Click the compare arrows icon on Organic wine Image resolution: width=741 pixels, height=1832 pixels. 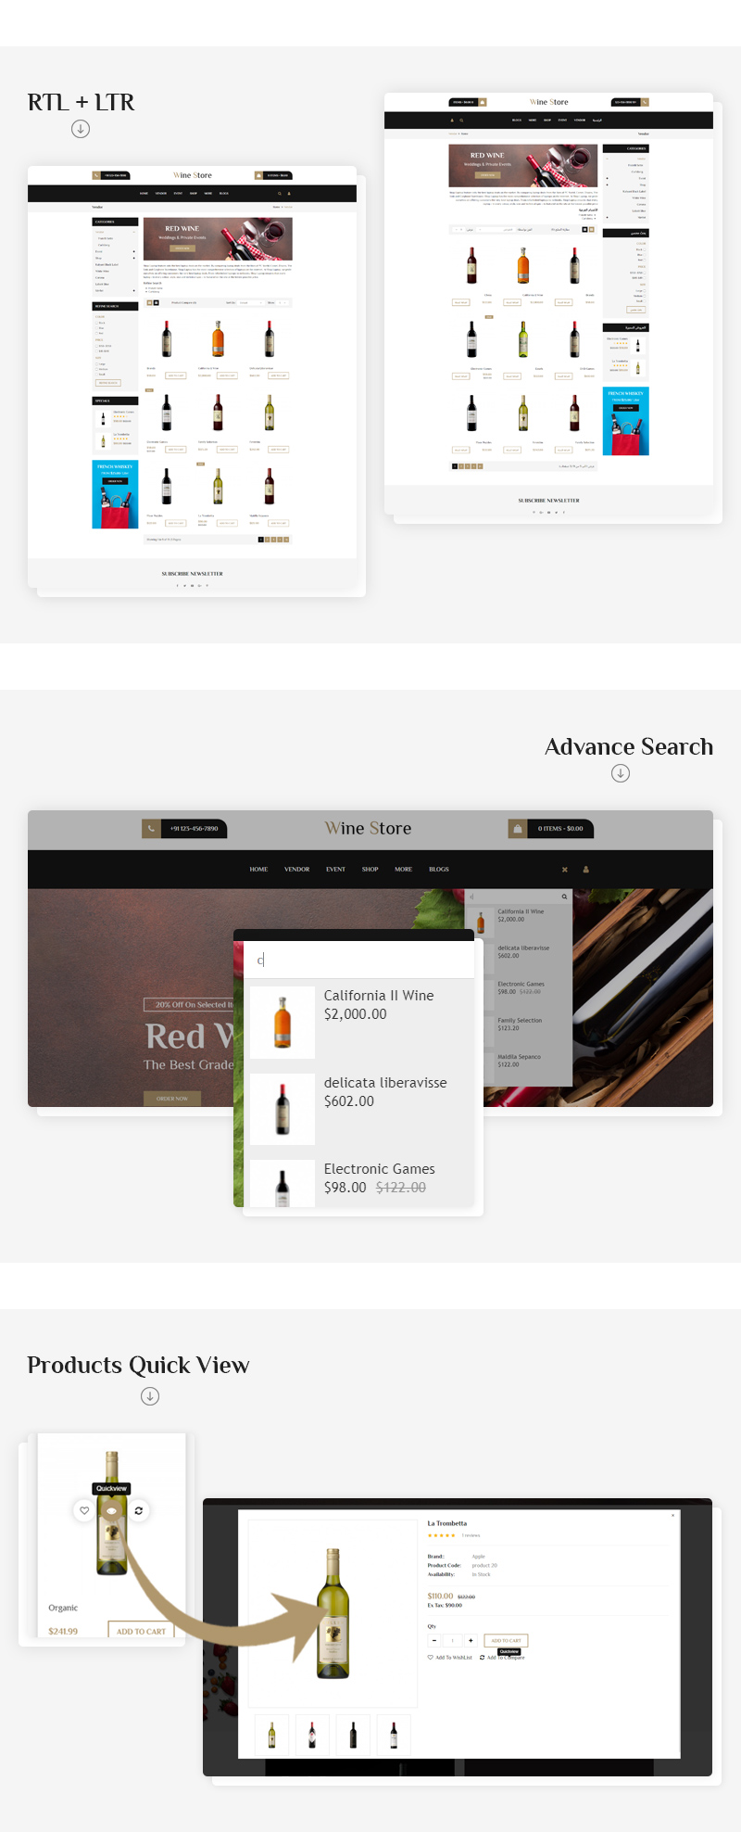(139, 1510)
